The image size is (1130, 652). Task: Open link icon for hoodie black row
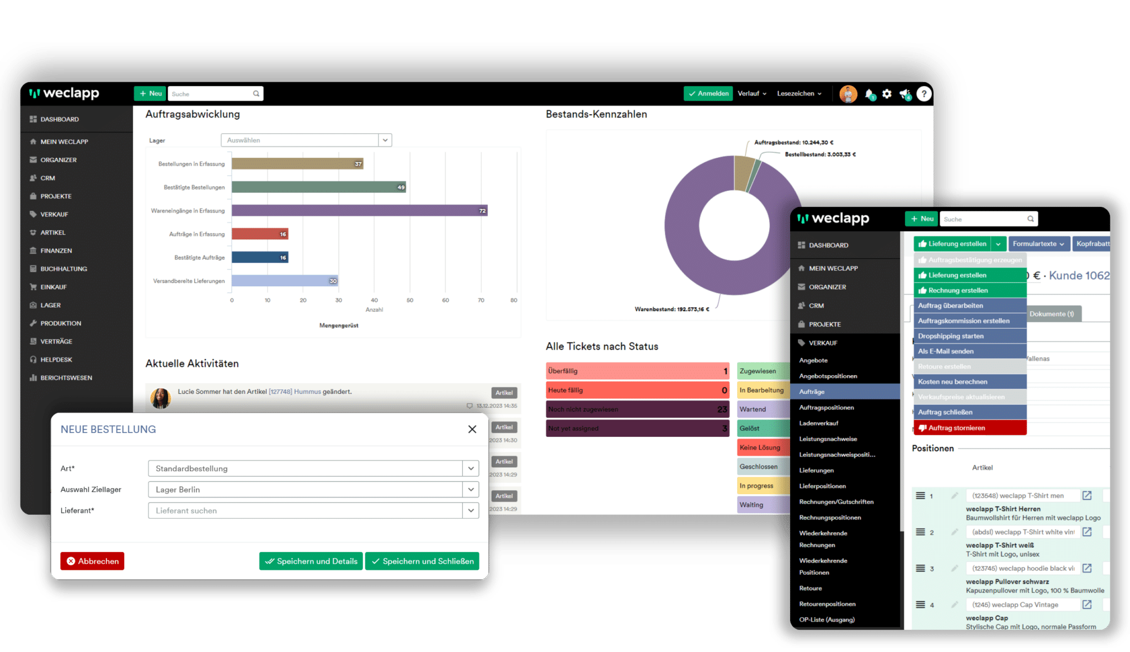point(1087,568)
